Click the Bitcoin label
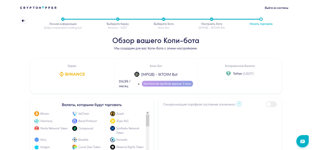Viewport: 312px width, 150px height. click(44, 114)
